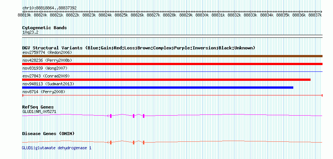Click the 10q23.2 cytogenetic band line
The image size is (333, 159).
click(172, 36)
